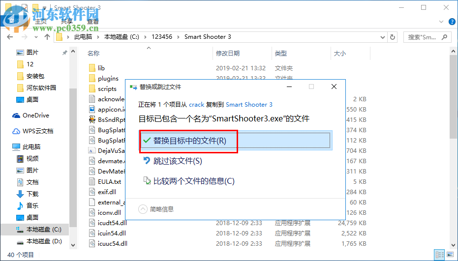Select 此电脑 in address breadcrumb

click(83, 37)
